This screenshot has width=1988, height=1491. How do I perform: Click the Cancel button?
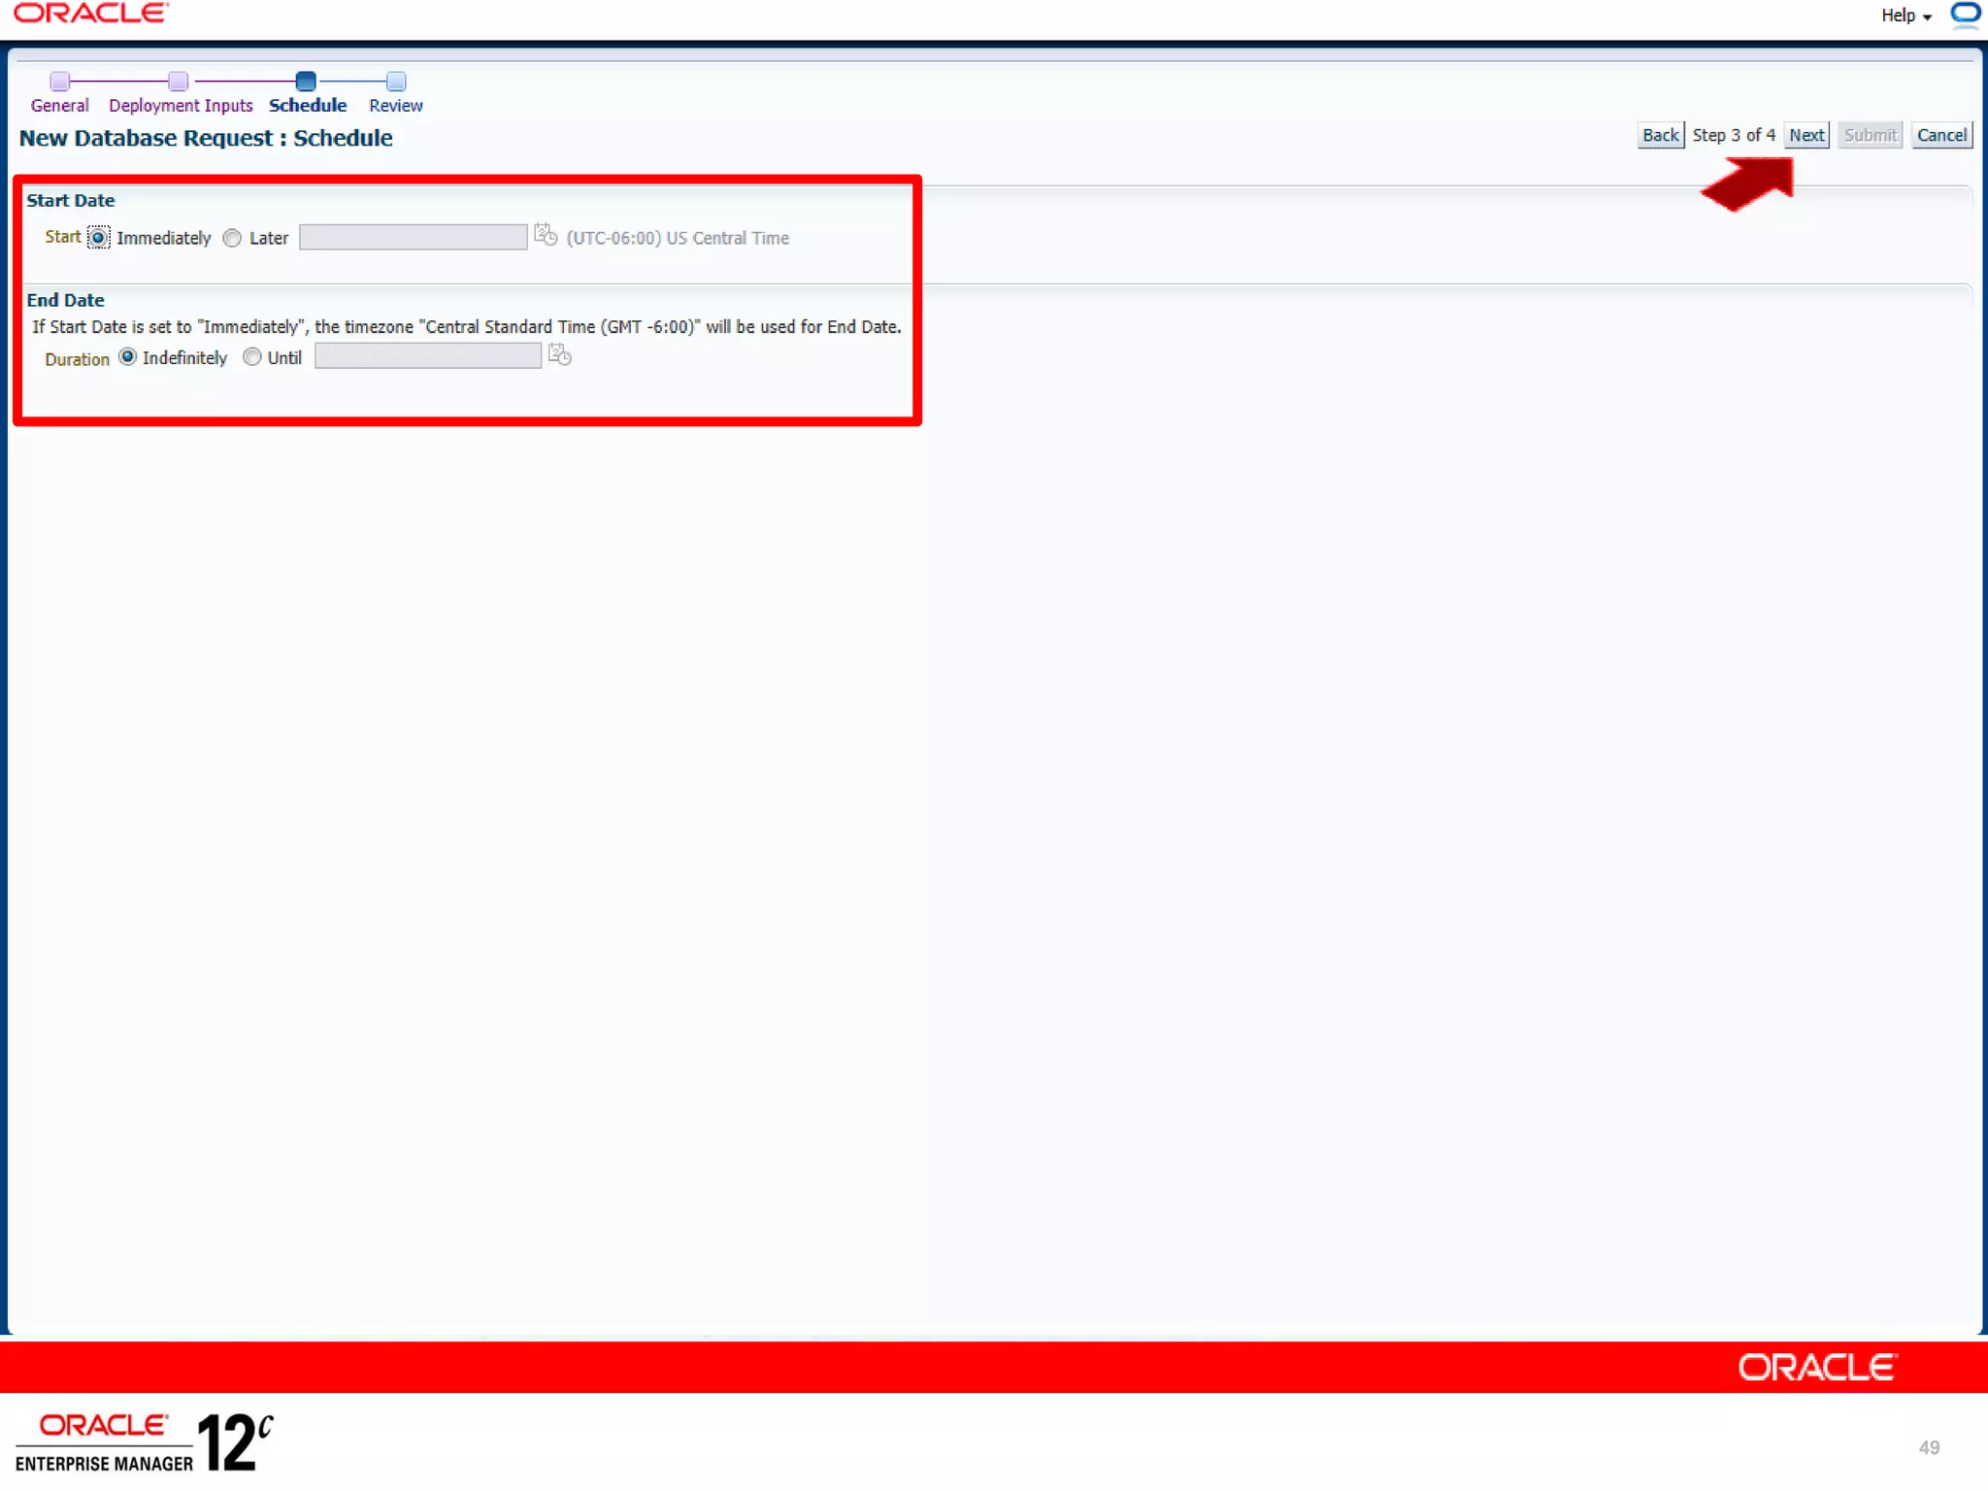tap(1941, 136)
